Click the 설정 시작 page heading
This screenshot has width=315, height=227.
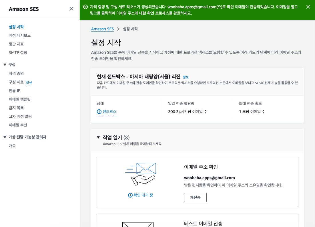pyautogui.click(x=106, y=42)
